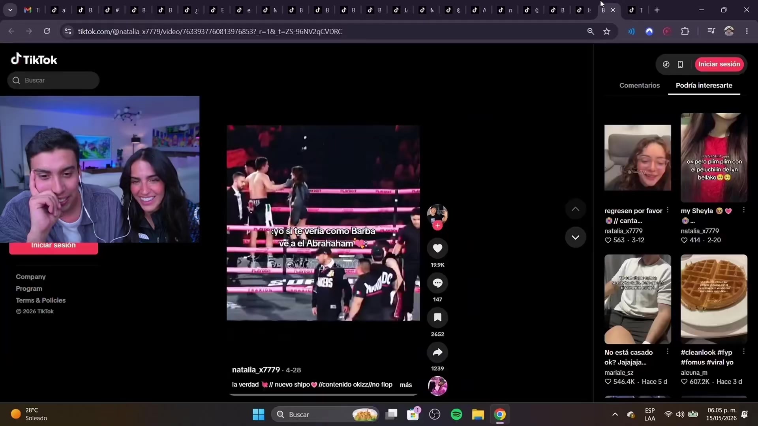Open Microsoft Store from the taskbar

pyautogui.click(x=413, y=415)
